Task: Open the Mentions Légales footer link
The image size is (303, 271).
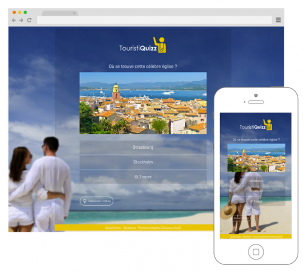Action: coord(159,227)
